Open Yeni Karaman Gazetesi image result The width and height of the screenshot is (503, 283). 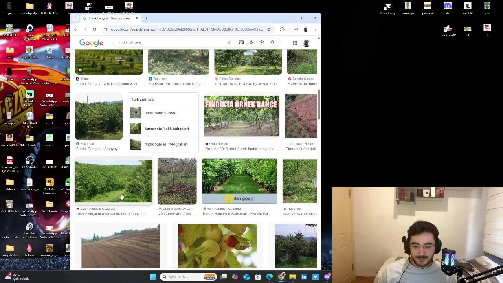(239, 181)
